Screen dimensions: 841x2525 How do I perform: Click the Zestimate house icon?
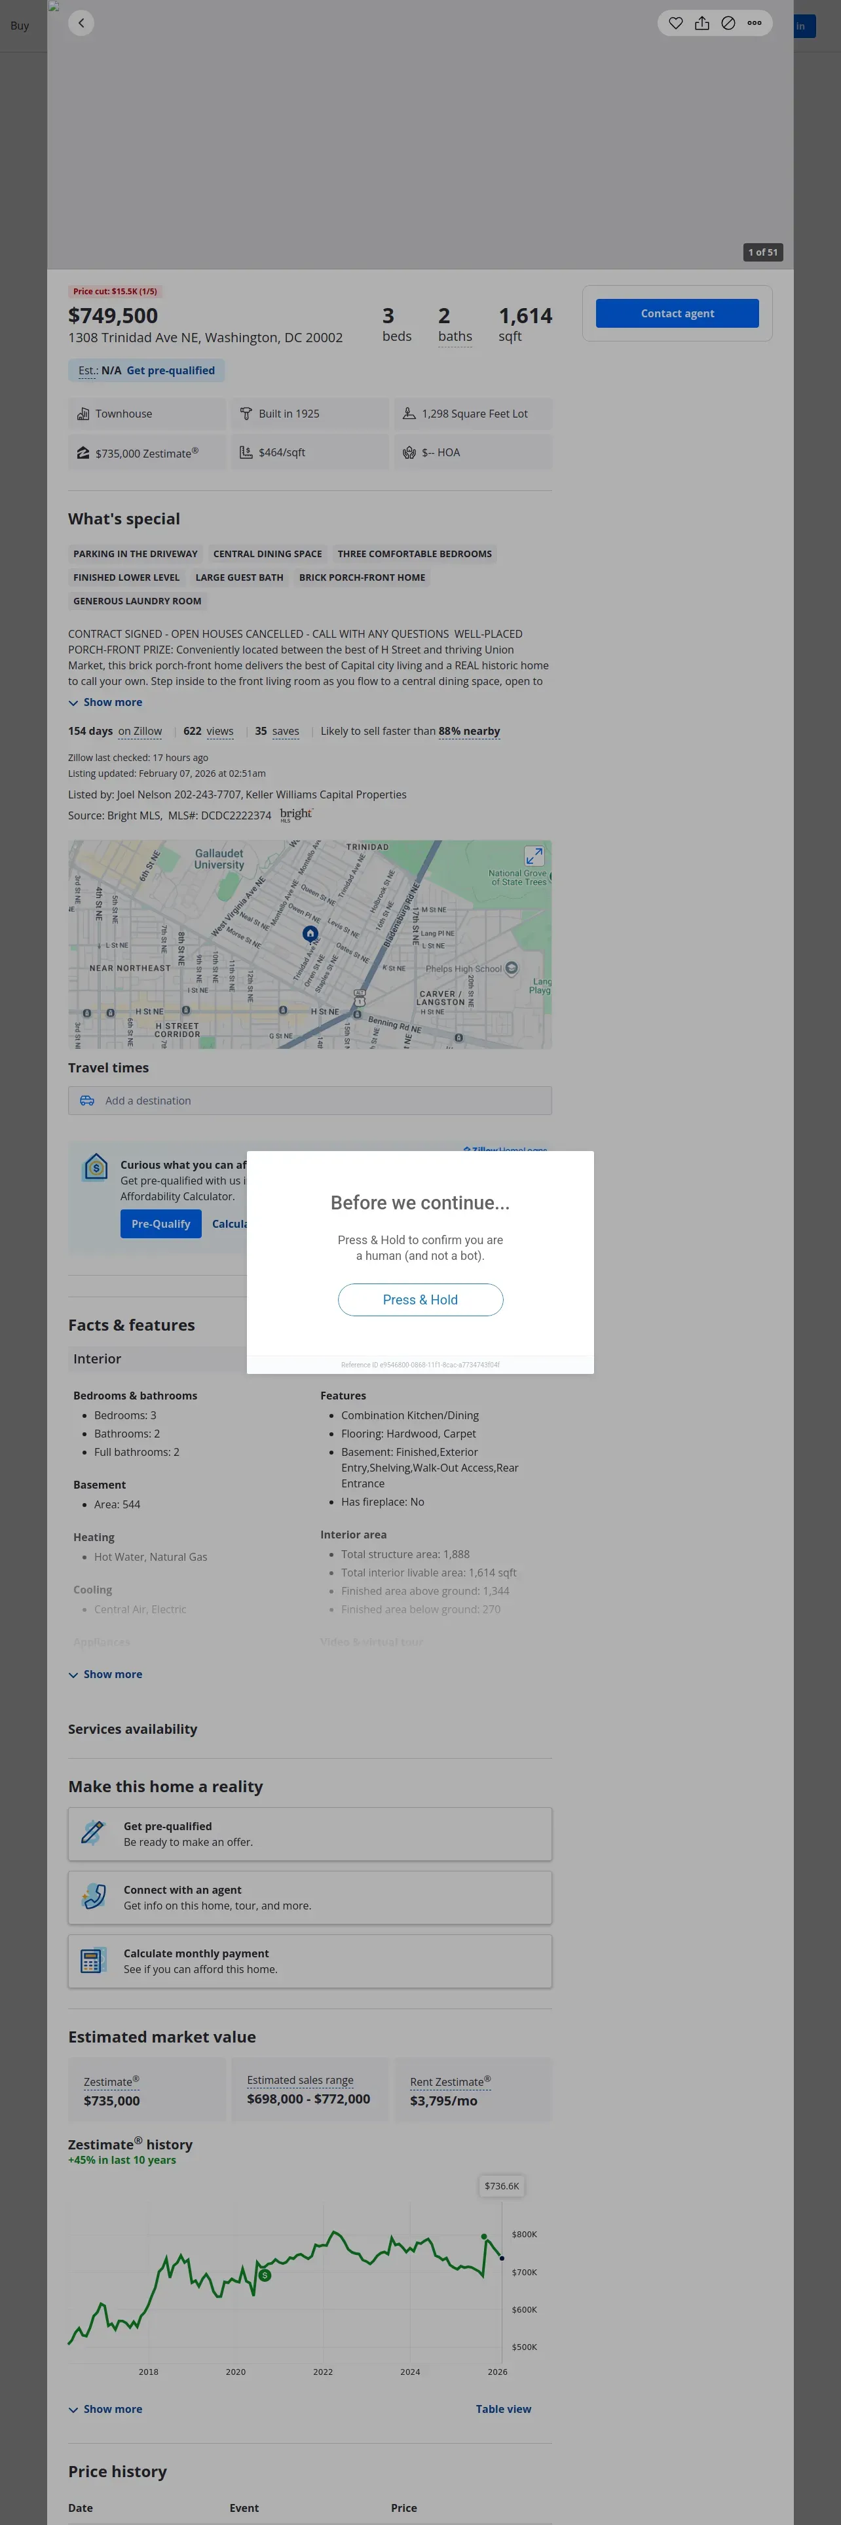(x=83, y=453)
